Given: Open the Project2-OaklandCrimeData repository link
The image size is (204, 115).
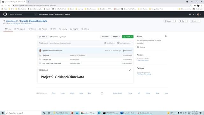Looking at the screenshot, I should pos(34,21).
